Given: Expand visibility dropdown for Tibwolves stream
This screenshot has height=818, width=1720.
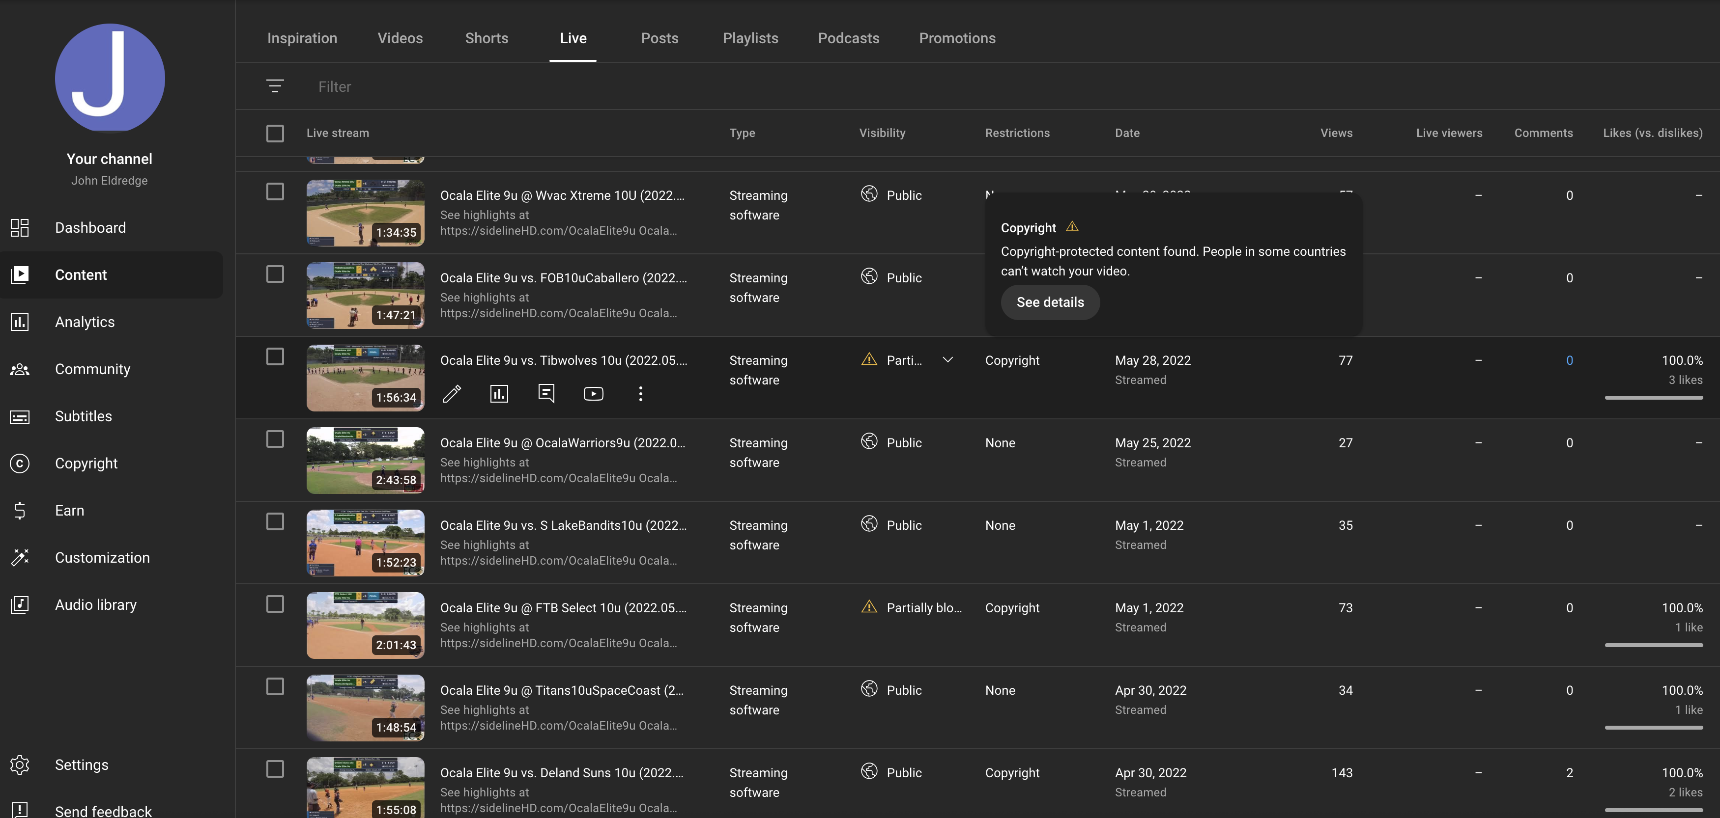Looking at the screenshot, I should click(x=947, y=359).
